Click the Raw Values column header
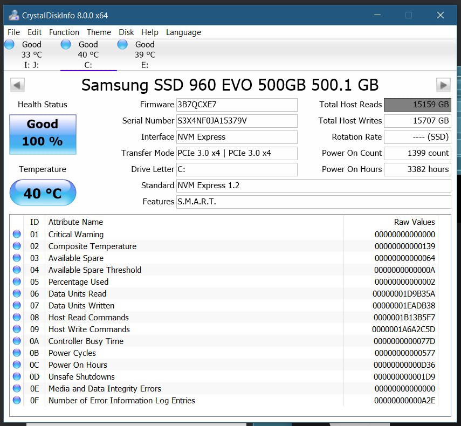 (391, 222)
